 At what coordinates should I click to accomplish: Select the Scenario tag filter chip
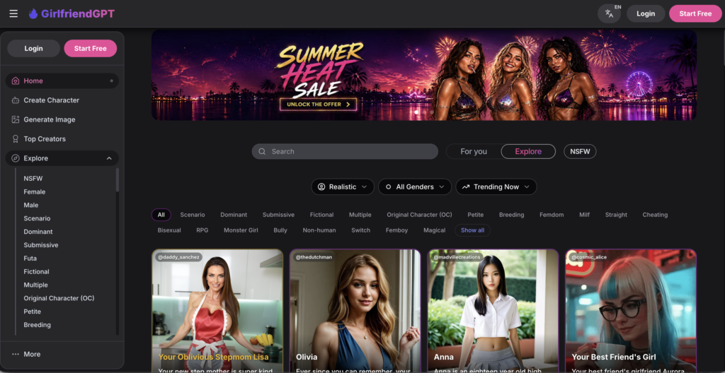pos(193,215)
